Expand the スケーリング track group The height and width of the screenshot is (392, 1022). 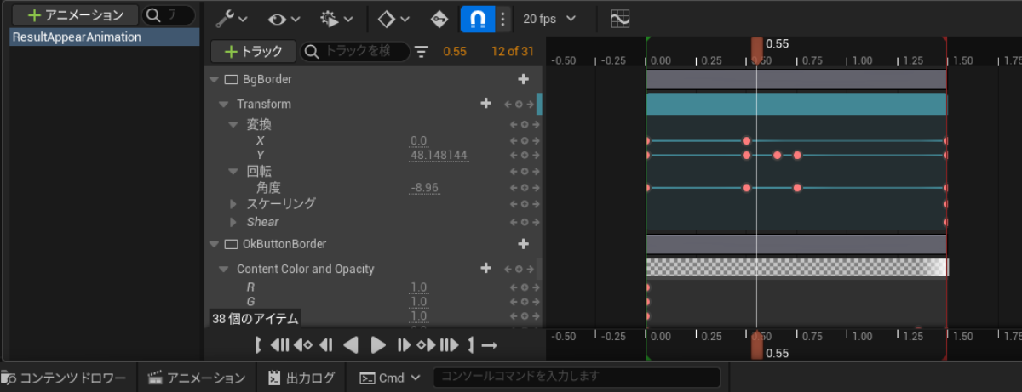234,204
